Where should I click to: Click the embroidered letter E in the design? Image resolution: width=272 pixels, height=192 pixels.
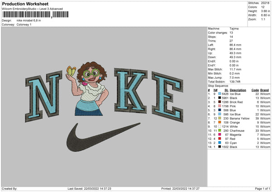click(x=167, y=97)
